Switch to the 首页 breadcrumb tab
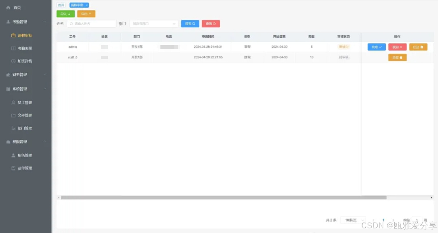Viewport: 438px width, 233px height. coord(61,5)
